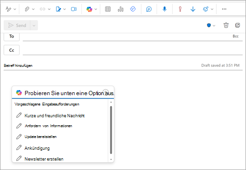Click into the Cc address field
This screenshot has width=246, height=170.
pyautogui.click(x=132, y=50)
